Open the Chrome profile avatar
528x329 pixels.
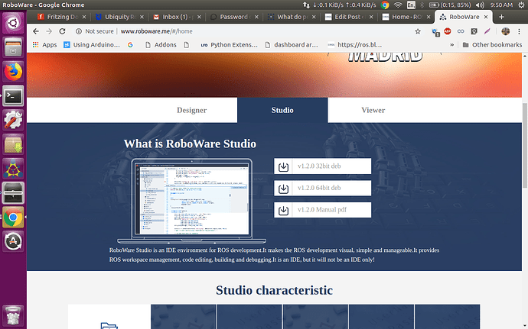[x=506, y=31]
